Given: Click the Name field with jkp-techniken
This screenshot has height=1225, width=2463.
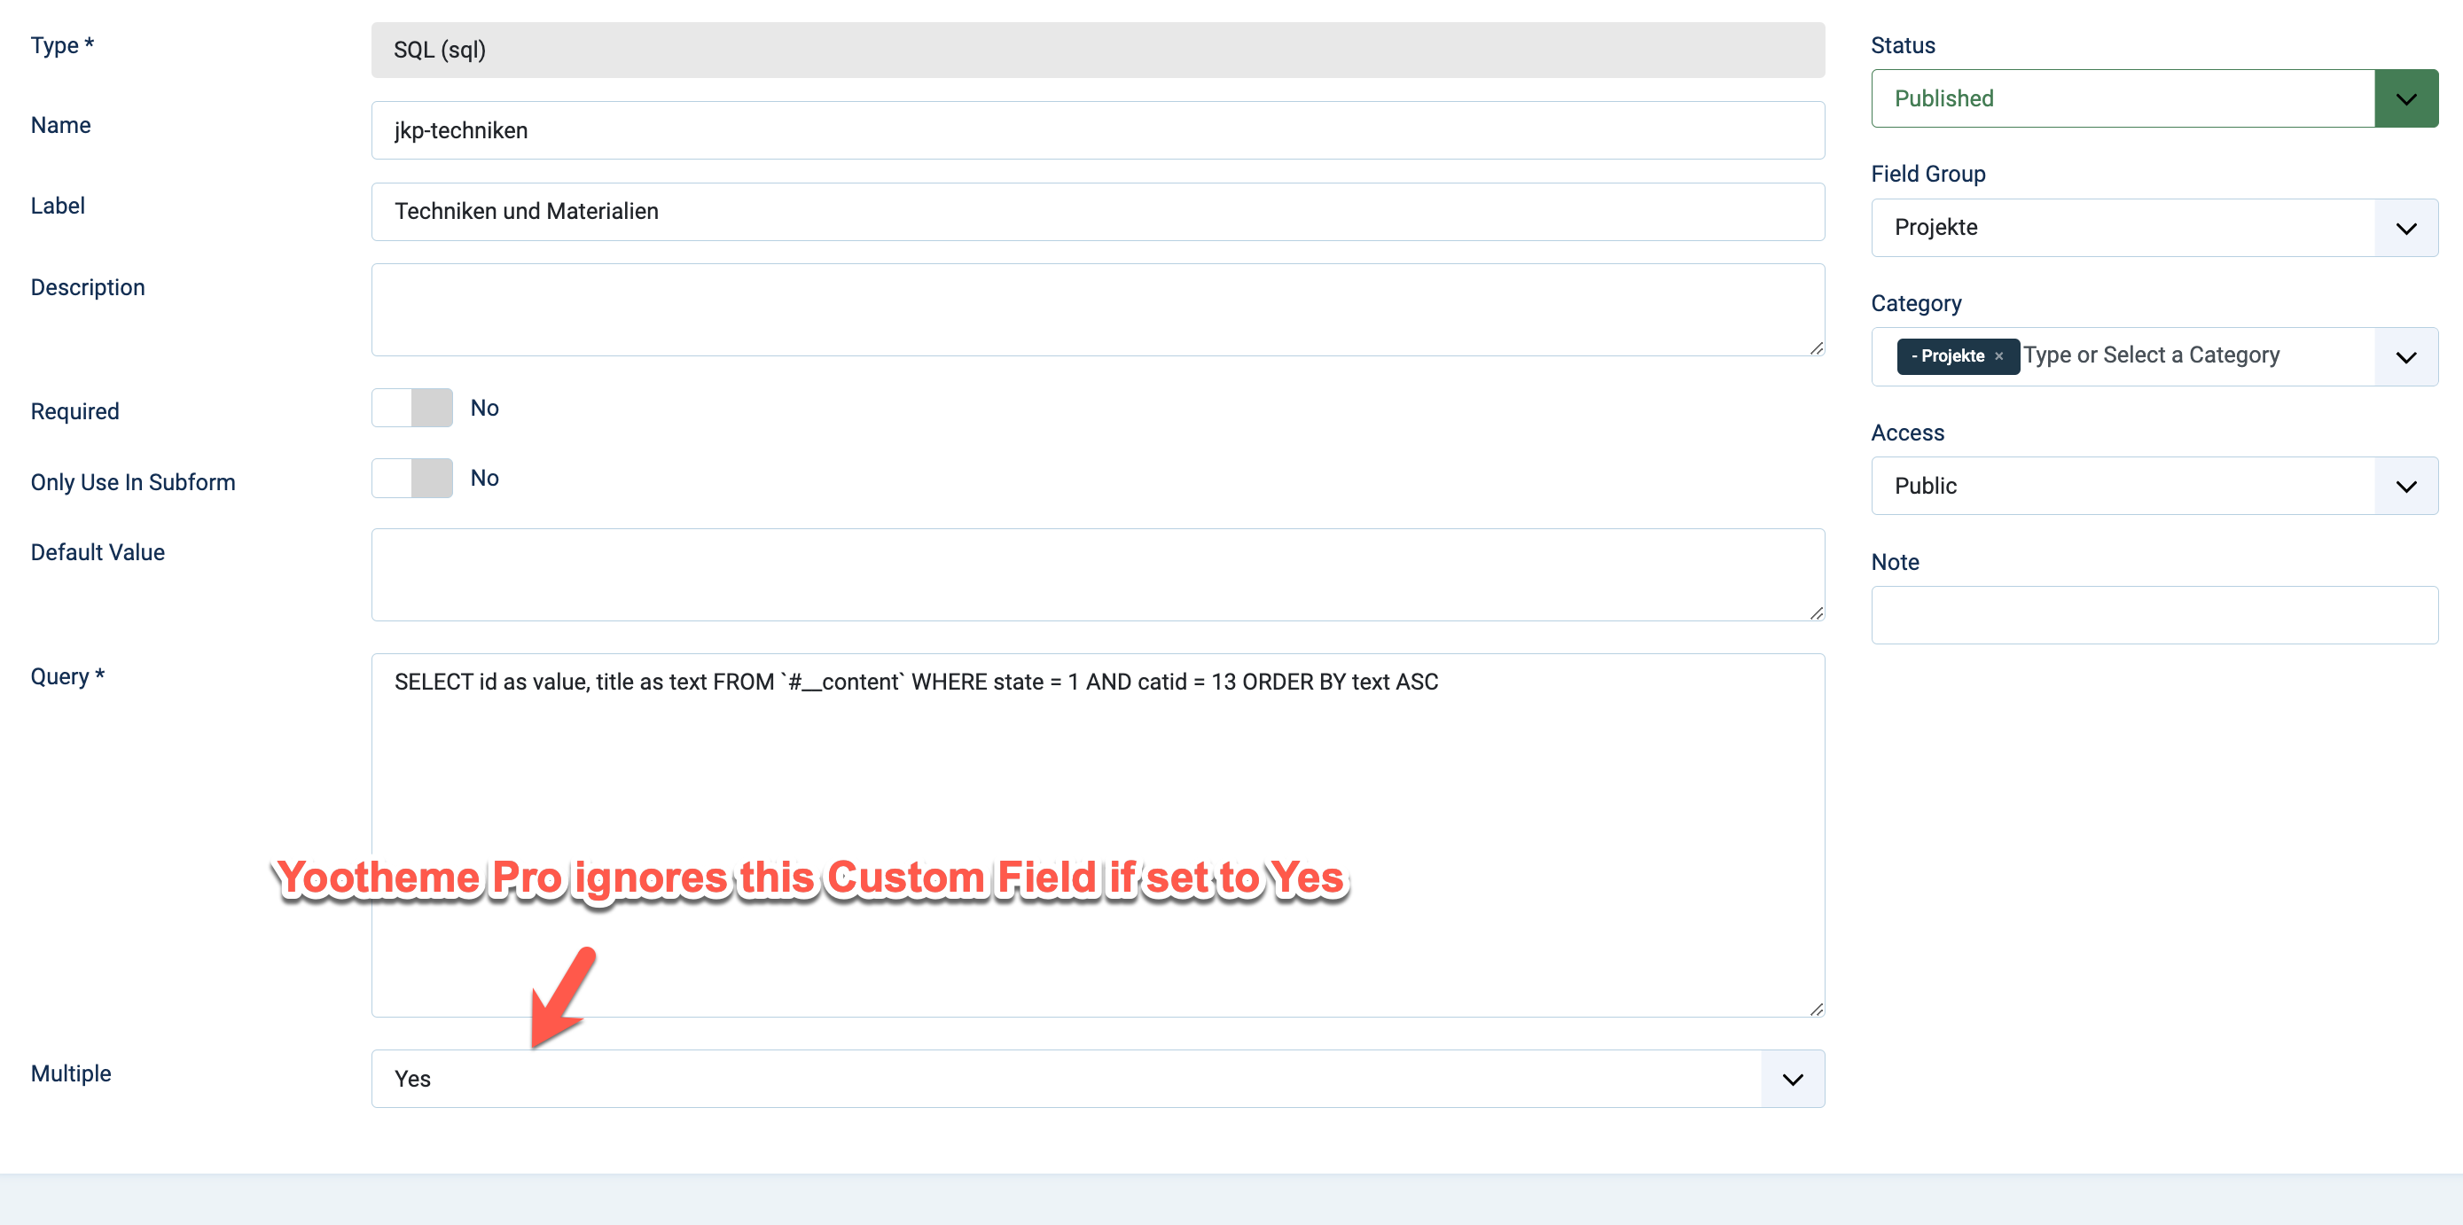Looking at the screenshot, I should (1098, 131).
